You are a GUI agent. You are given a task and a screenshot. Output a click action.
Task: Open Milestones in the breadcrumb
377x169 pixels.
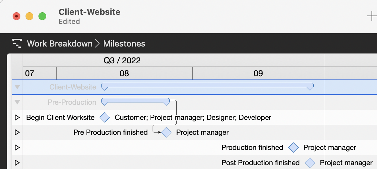[124, 43]
